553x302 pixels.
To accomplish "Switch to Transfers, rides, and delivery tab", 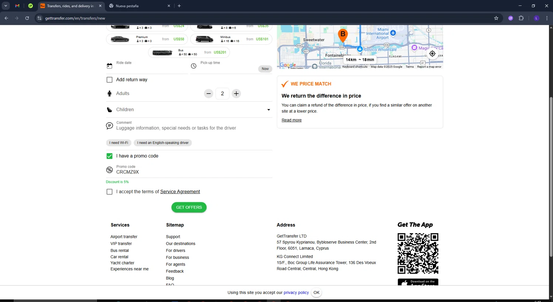I will point(70,6).
